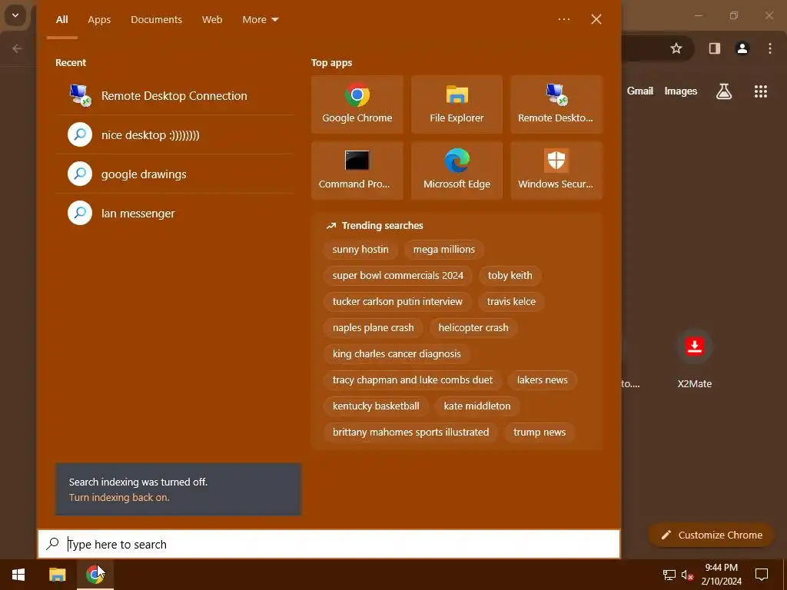Screen dimensions: 787x590
Task: Launch Remote Desktop tile in Top apps
Action: pos(556,104)
